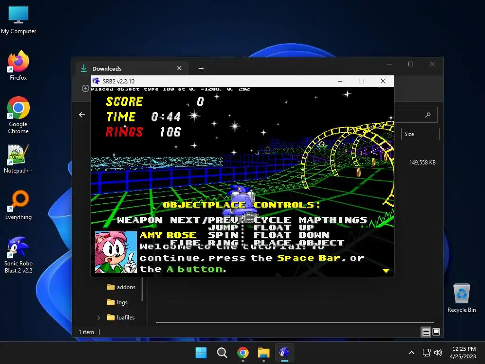Select the luafiles folder in the tree
The image size is (485, 364).
pos(121,317)
